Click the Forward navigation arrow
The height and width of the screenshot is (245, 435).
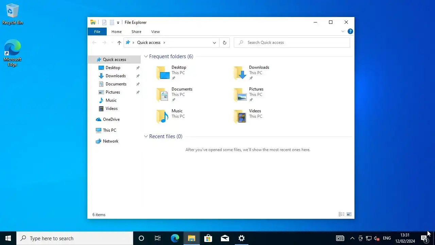click(x=104, y=43)
